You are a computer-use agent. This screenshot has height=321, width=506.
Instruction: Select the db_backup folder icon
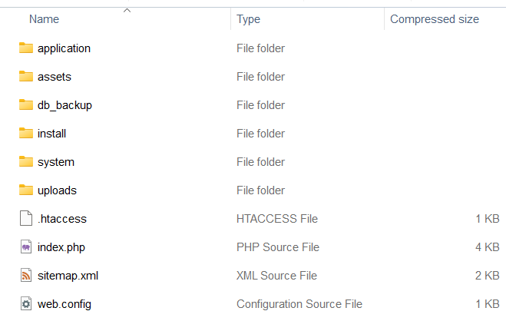pyautogui.click(x=26, y=105)
